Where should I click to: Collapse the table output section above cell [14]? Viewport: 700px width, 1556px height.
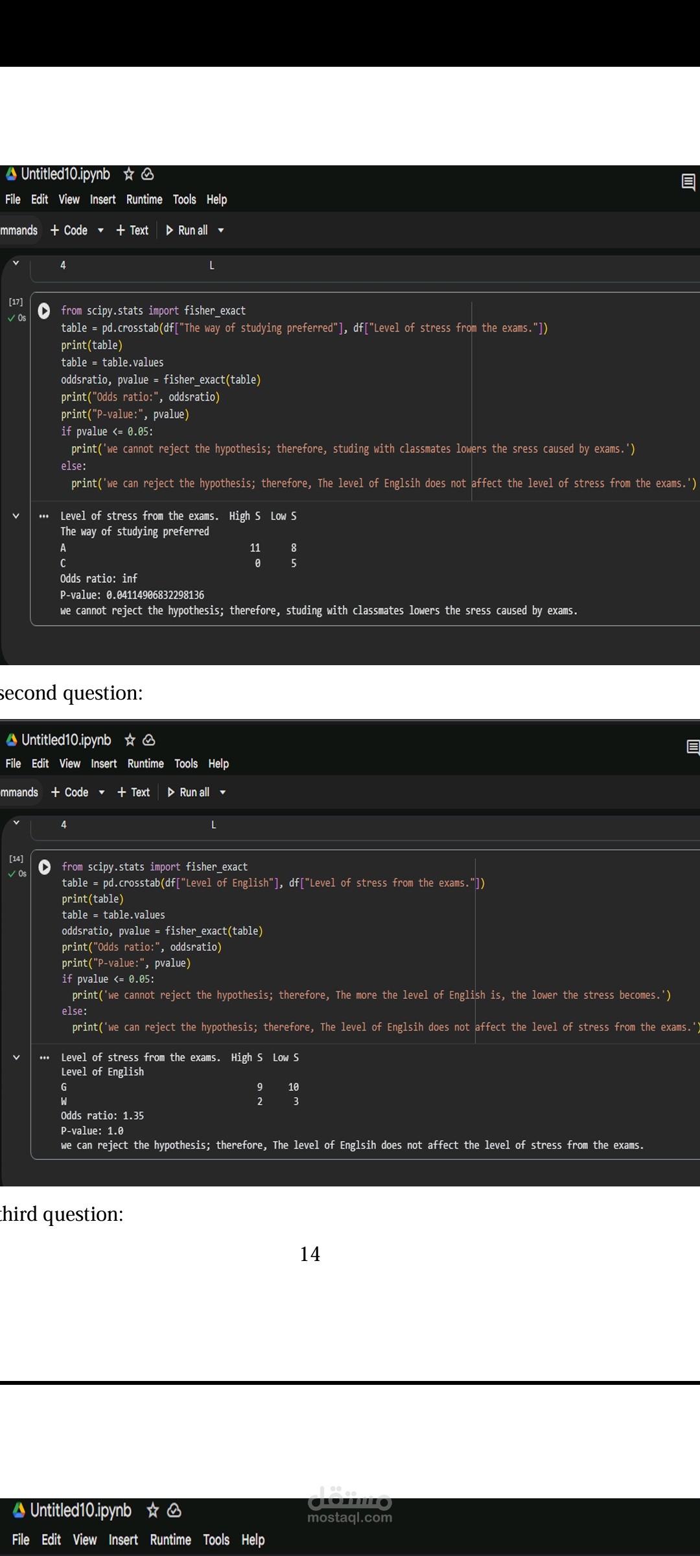[x=16, y=823]
